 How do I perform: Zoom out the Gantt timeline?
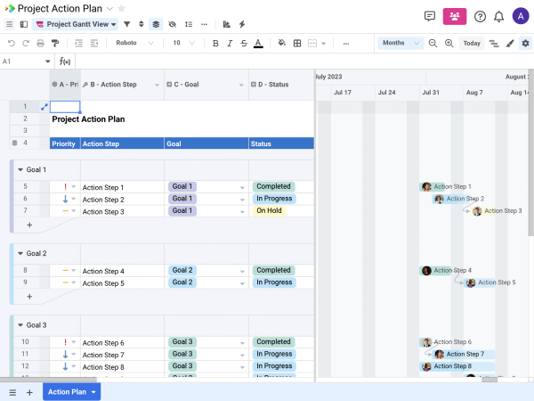point(433,43)
